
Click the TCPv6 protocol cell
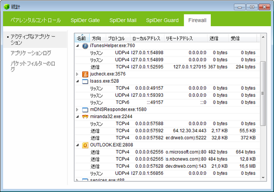click(123, 102)
